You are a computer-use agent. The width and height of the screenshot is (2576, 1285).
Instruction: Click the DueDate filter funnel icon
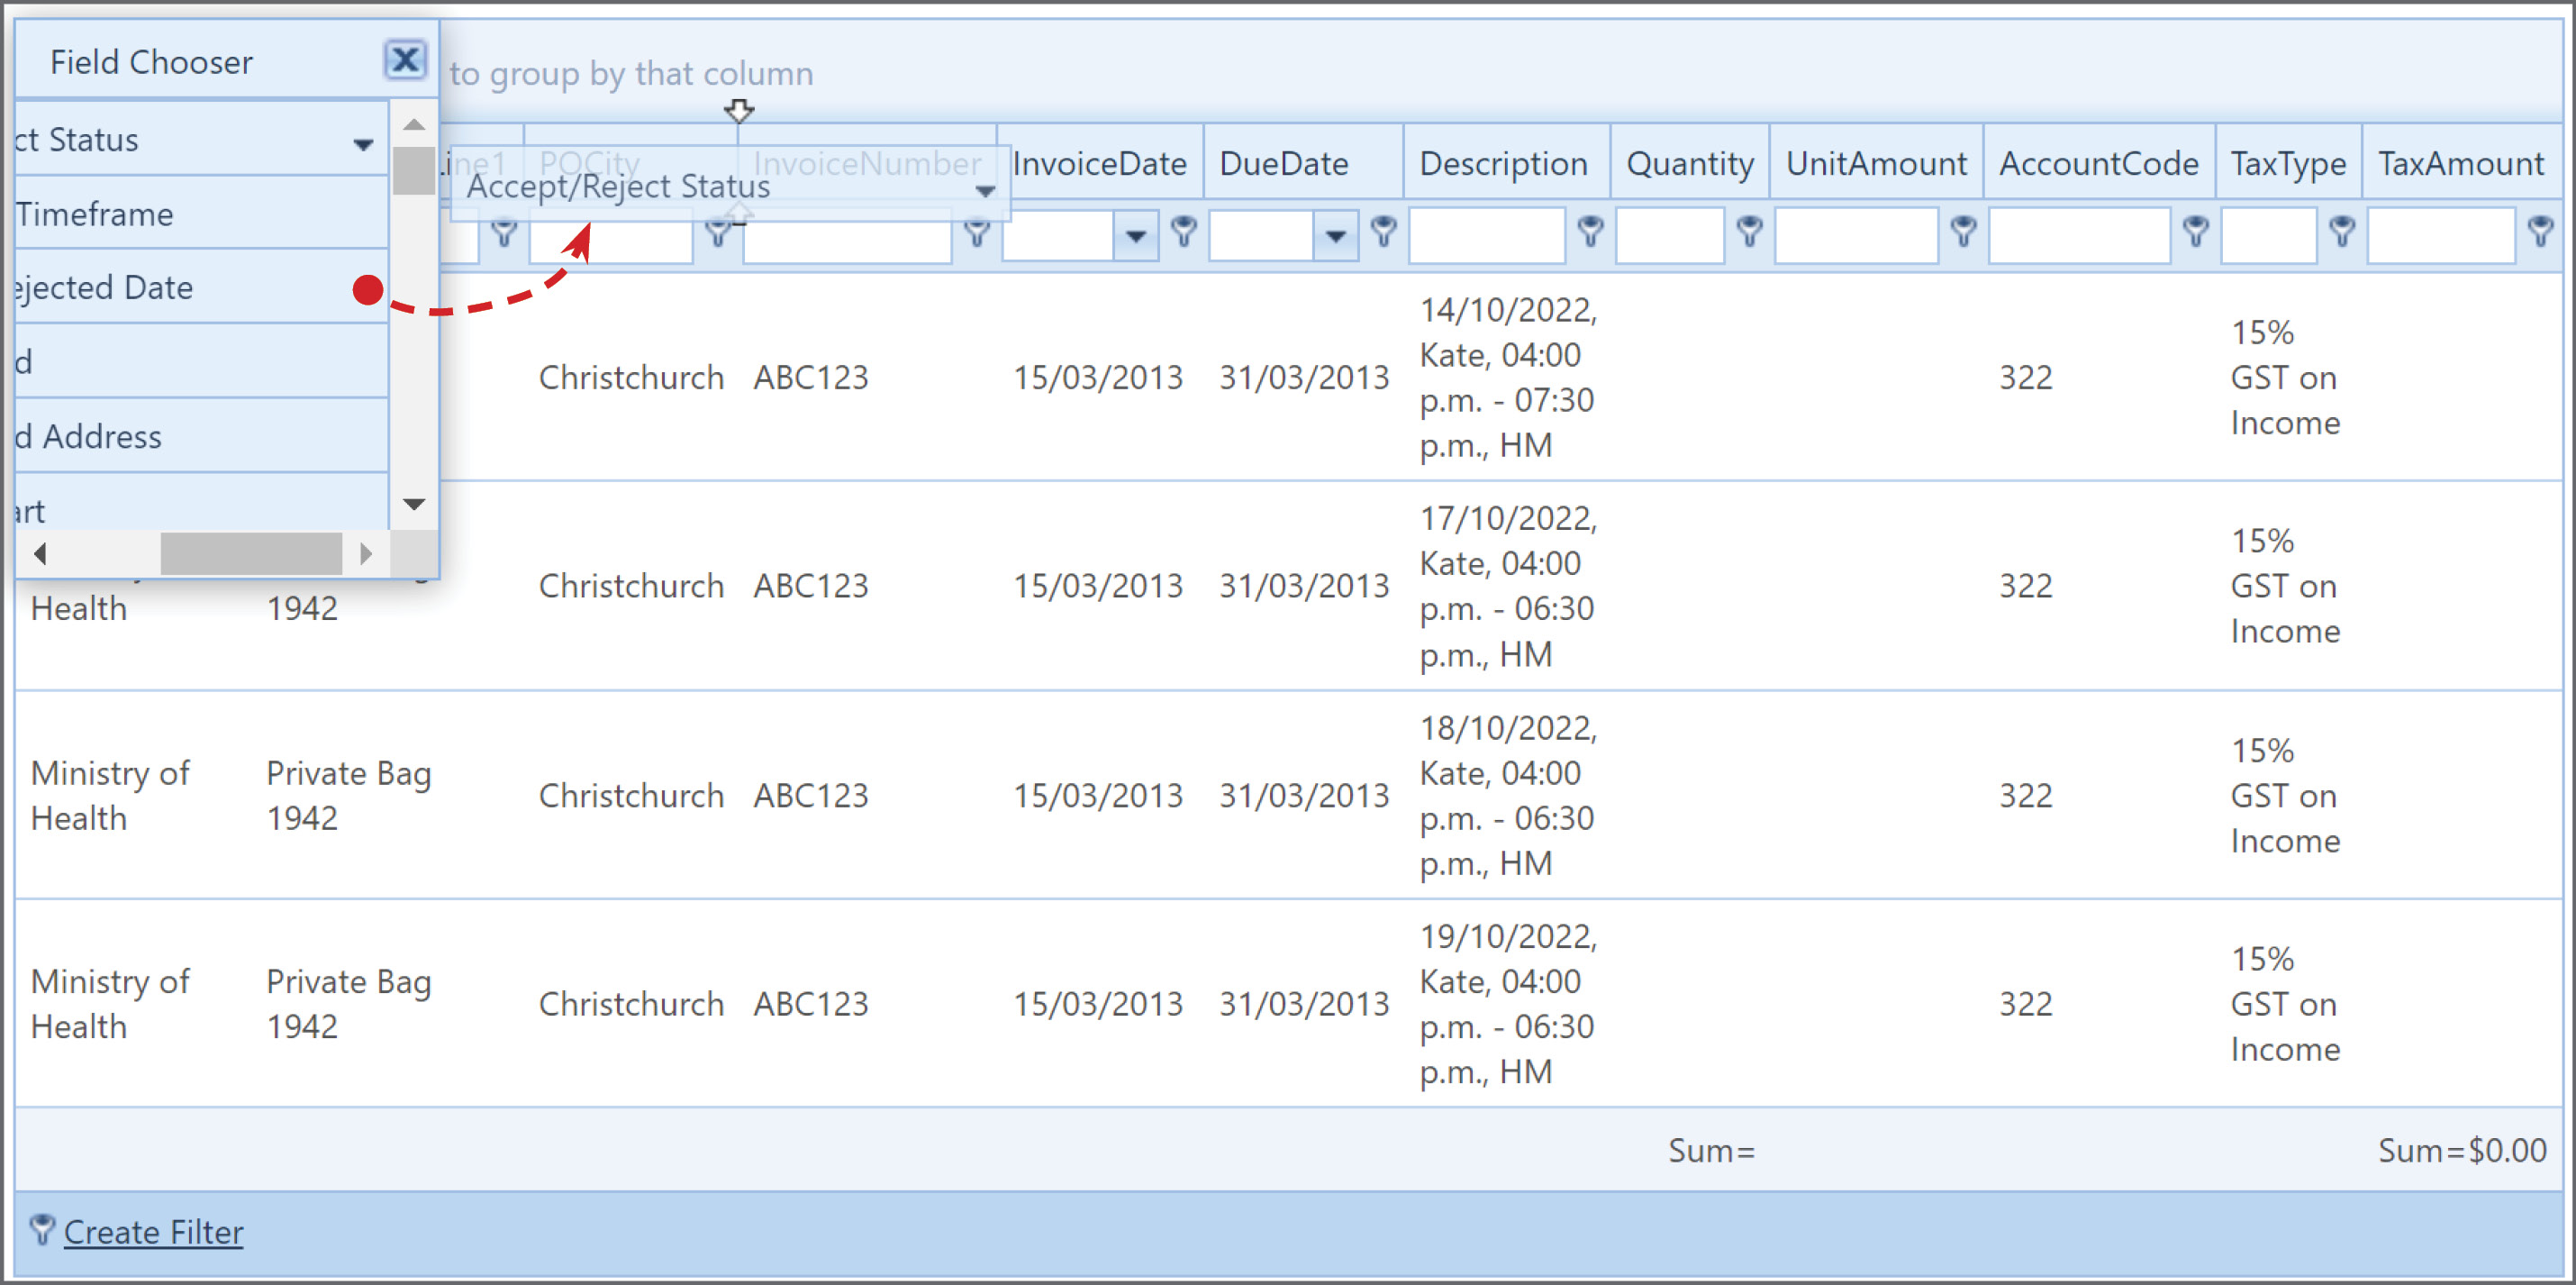[x=1384, y=232]
